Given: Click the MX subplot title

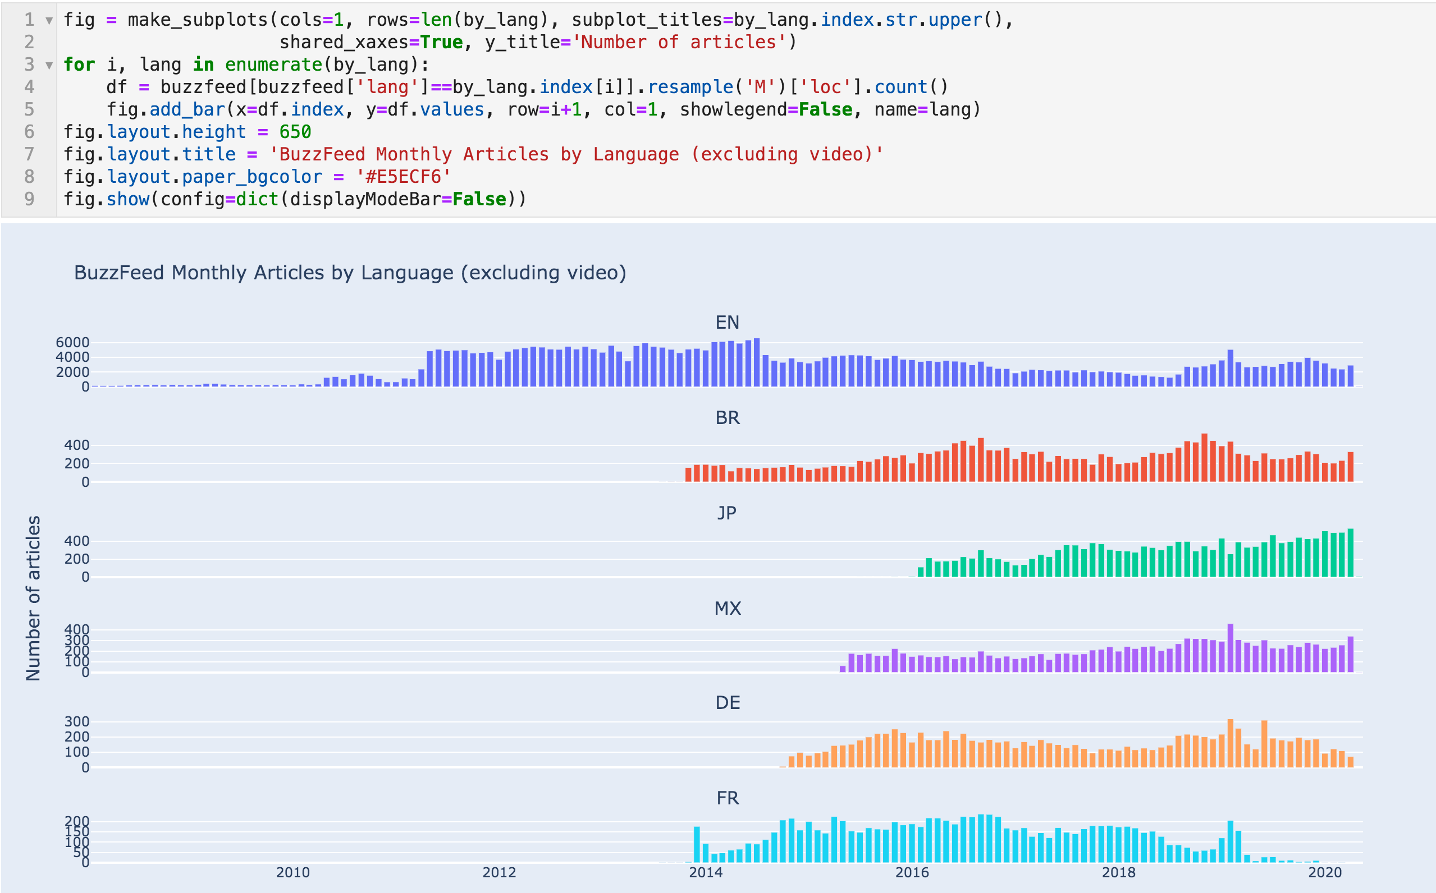Looking at the screenshot, I should click(x=727, y=608).
